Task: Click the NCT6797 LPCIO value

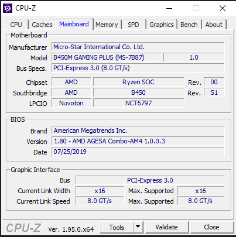Action: pos(138,103)
